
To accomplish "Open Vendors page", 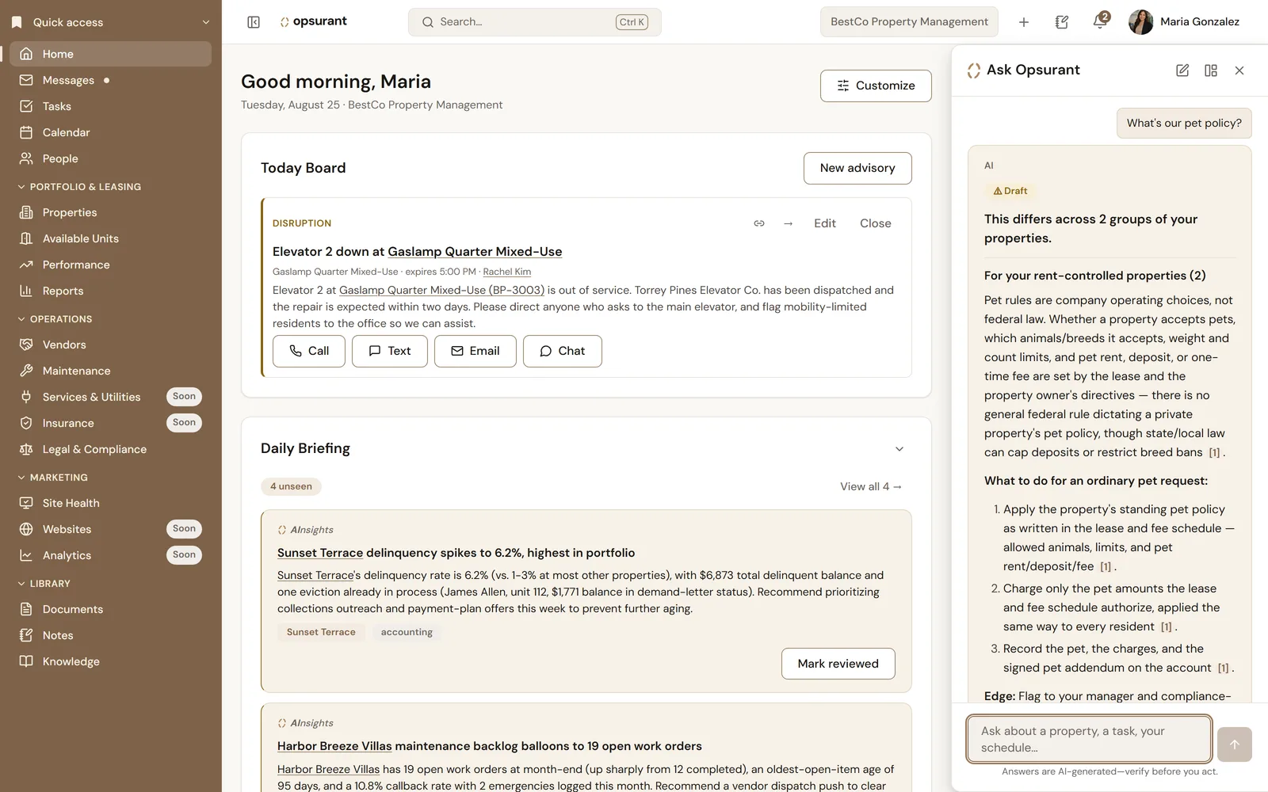I will tap(111, 345).
